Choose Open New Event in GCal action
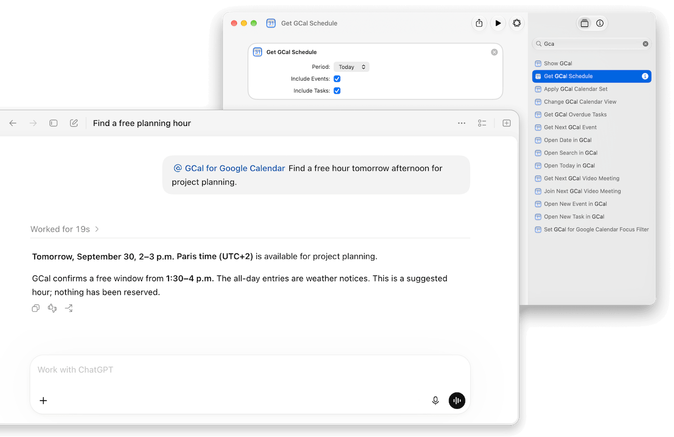 [x=592, y=204]
